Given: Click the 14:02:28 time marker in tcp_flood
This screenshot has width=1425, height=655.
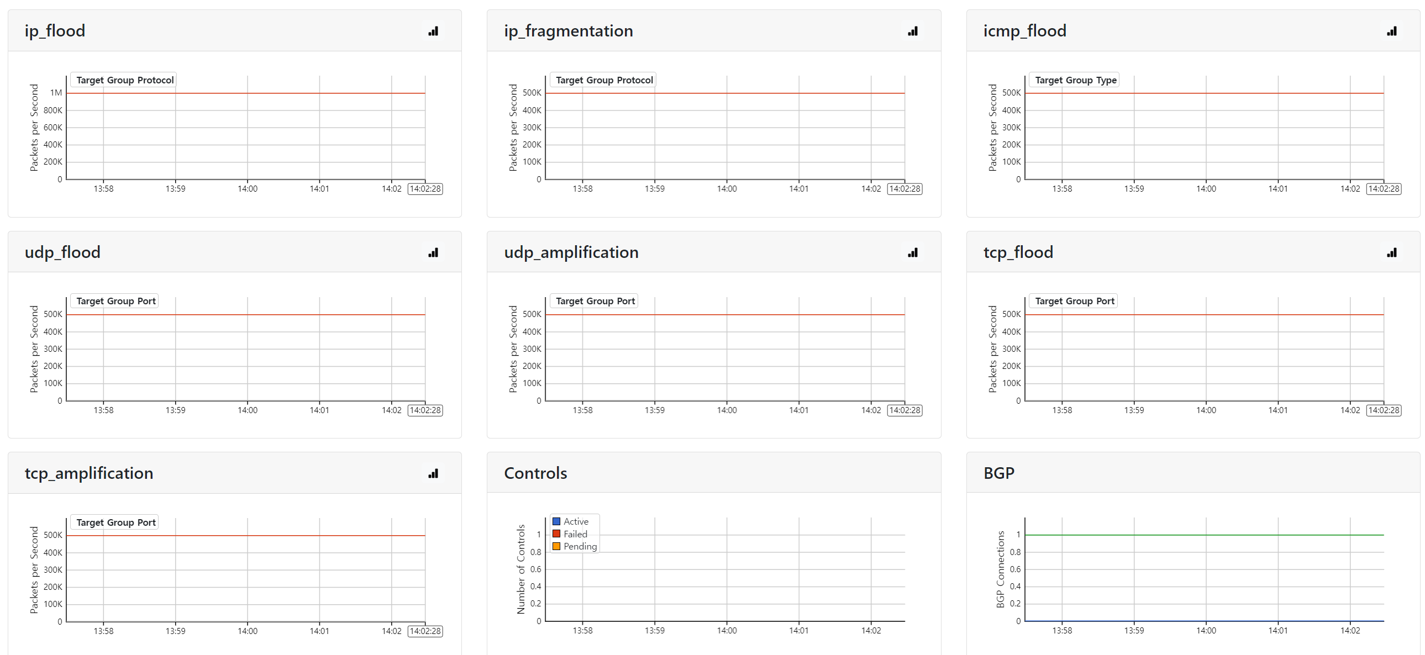Looking at the screenshot, I should point(1383,410).
